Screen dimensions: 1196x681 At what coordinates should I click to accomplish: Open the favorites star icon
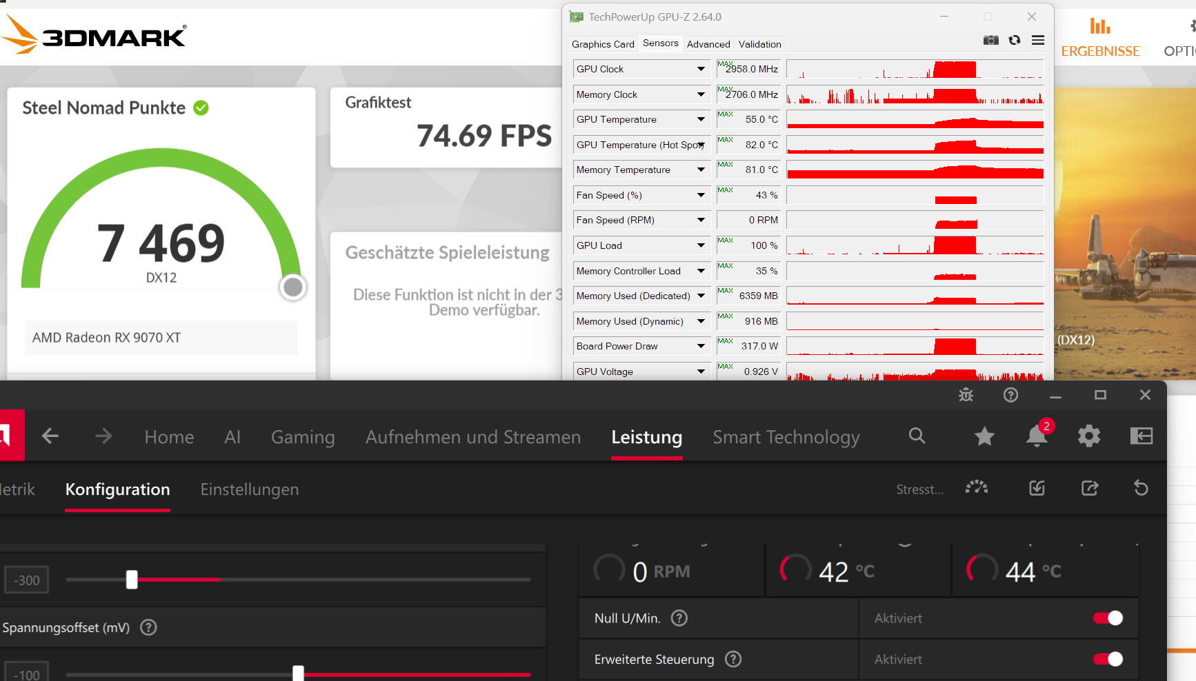(984, 436)
